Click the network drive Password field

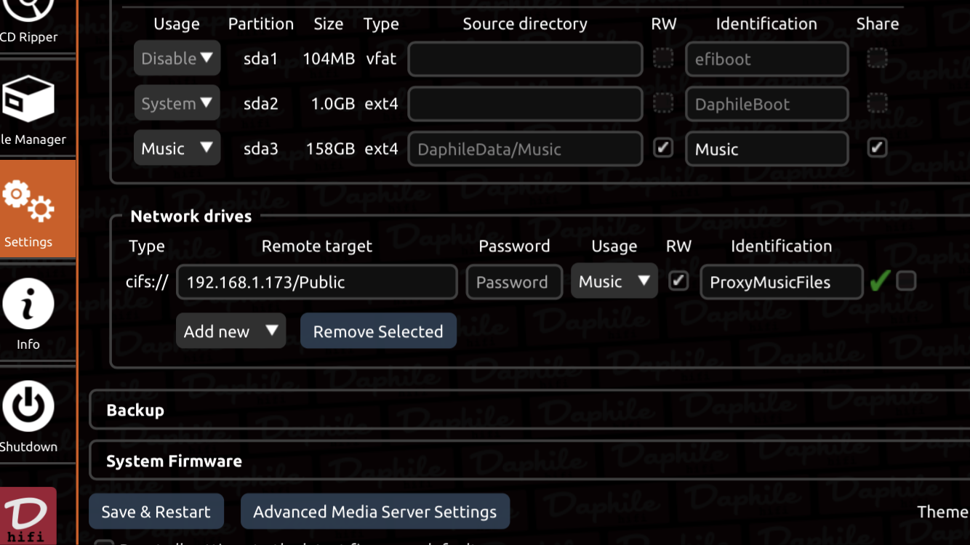pyautogui.click(x=514, y=282)
